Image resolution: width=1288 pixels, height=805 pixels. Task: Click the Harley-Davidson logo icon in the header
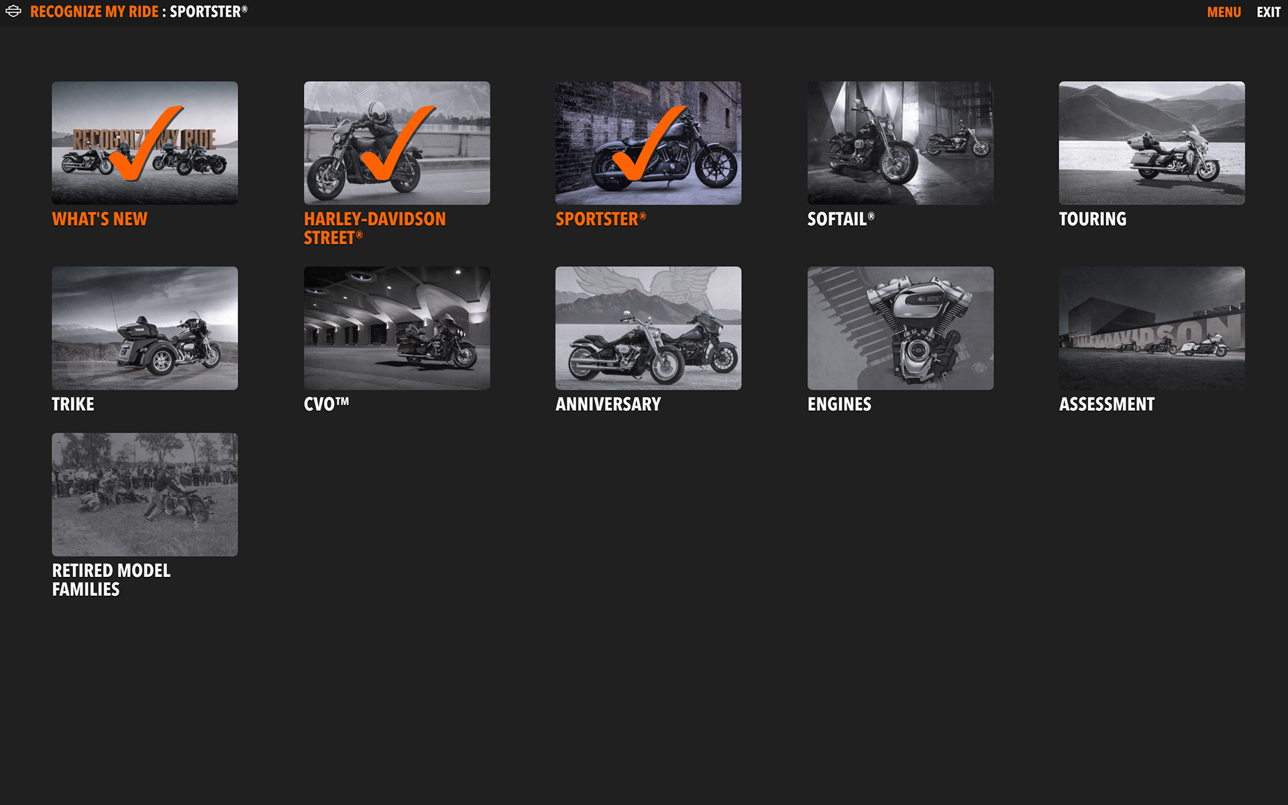13,12
